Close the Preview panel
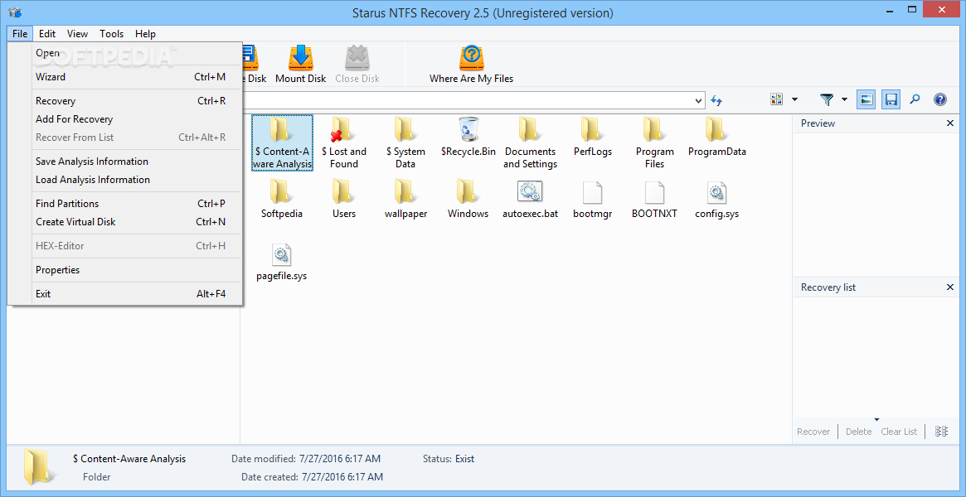The image size is (966, 497). click(x=950, y=123)
